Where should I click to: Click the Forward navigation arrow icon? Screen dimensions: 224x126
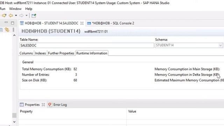tap(21, 15)
